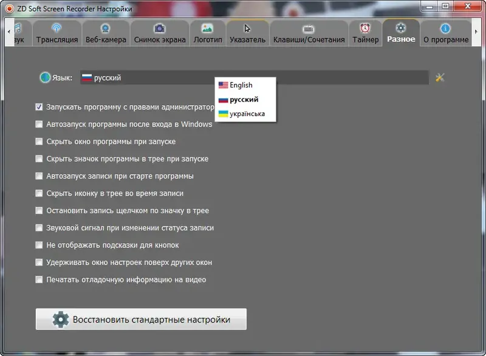Click the ZD Soft icon in the title bar

(9, 9)
